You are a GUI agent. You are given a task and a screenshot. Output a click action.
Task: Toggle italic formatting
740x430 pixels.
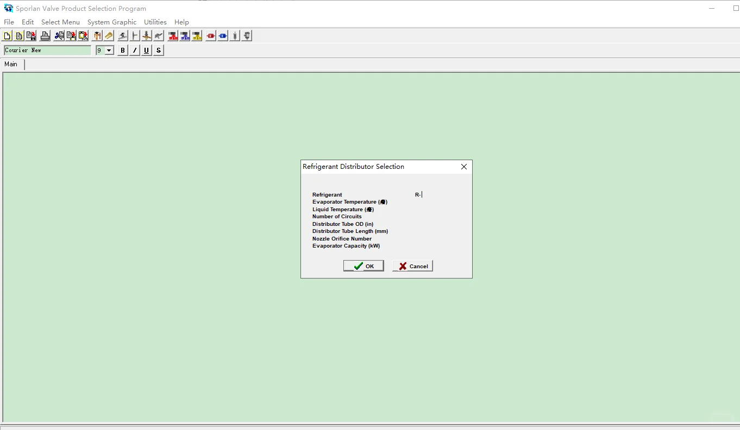pos(135,50)
